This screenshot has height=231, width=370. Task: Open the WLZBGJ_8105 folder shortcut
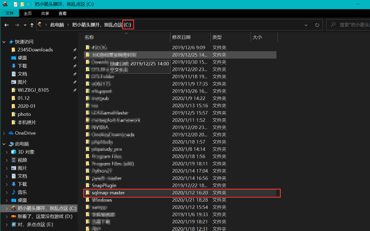pyautogui.click(x=33, y=90)
